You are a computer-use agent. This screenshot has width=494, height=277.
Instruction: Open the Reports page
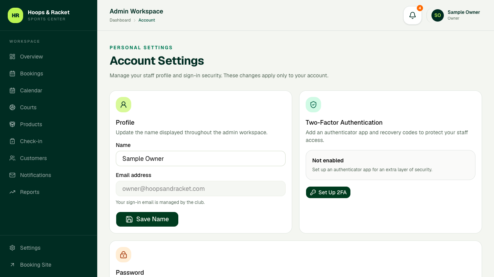pos(49,192)
